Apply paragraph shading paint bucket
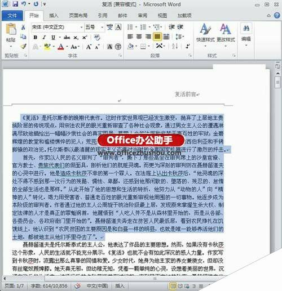Viewport: 282px width, 291px height. click(x=130, y=46)
